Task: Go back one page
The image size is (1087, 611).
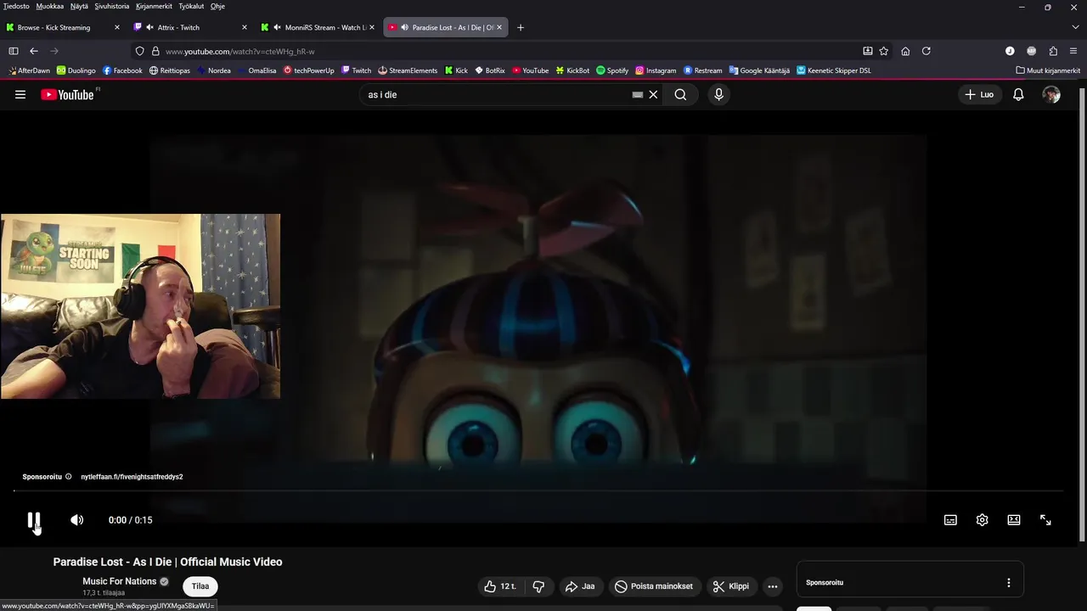Action: coord(34,51)
